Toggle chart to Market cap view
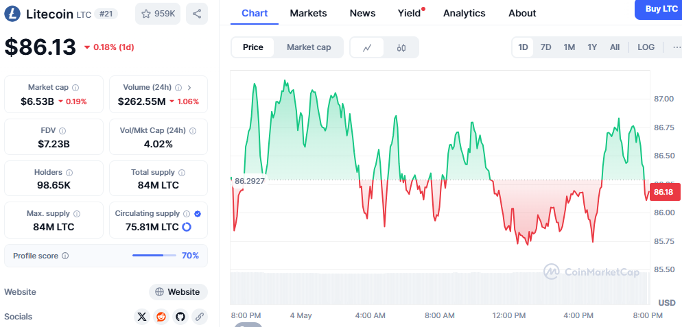This screenshot has height=327, width=682. coord(309,47)
